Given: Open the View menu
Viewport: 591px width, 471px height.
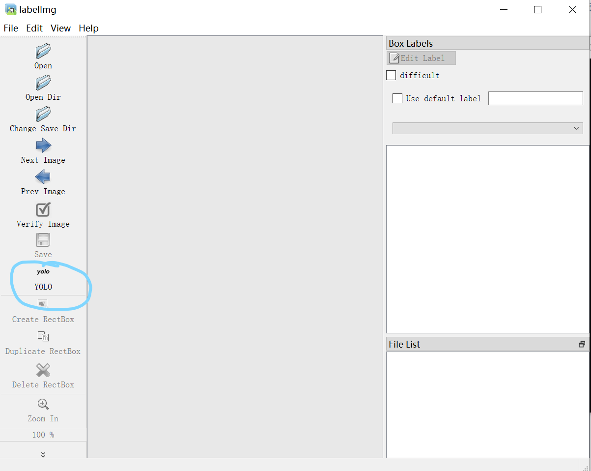Looking at the screenshot, I should [x=60, y=28].
